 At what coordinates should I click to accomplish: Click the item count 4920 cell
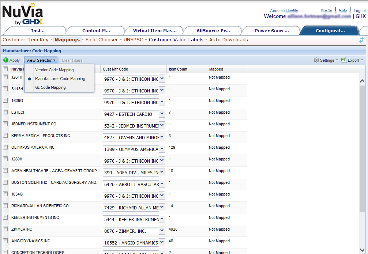[x=173, y=229]
